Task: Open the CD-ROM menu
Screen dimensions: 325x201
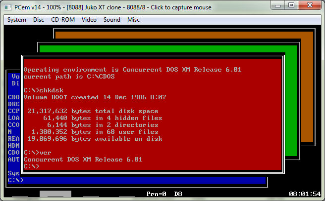Action: pyautogui.click(x=63, y=20)
